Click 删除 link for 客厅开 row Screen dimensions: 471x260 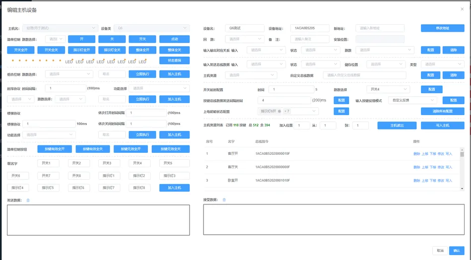416,154
